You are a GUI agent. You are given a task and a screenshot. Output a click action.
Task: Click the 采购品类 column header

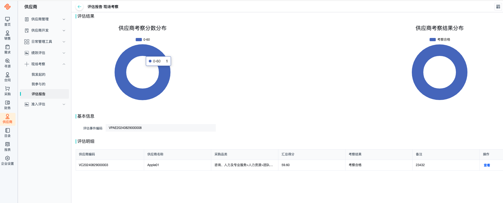pyautogui.click(x=245, y=154)
